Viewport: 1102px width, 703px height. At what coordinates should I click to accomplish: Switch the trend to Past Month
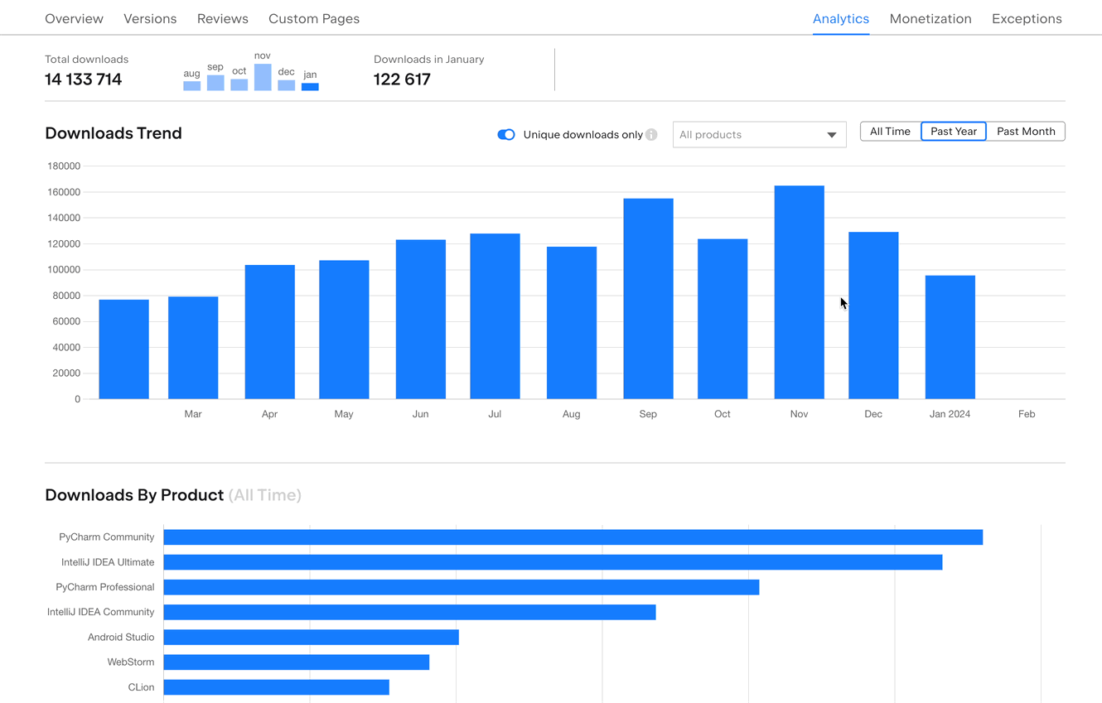tap(1025, 132)
